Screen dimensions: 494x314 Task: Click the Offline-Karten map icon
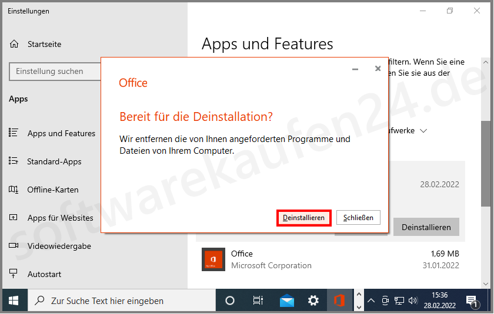[13, 190]
